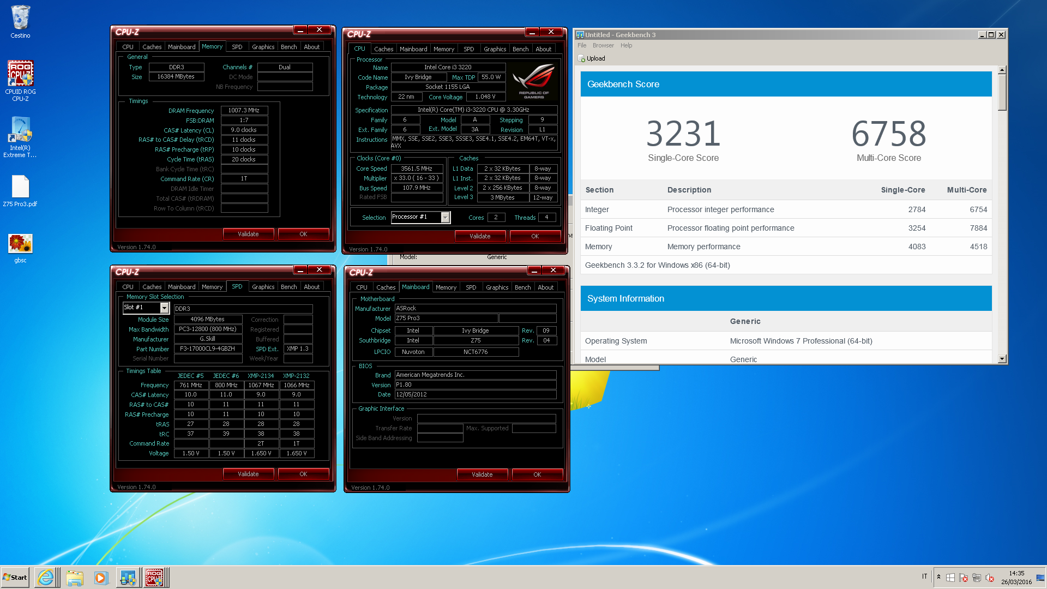Image resolution: width=1047 pixels, height=589 pixels.
Task: Show hidden system tray icons
Action: pos(938,577)
